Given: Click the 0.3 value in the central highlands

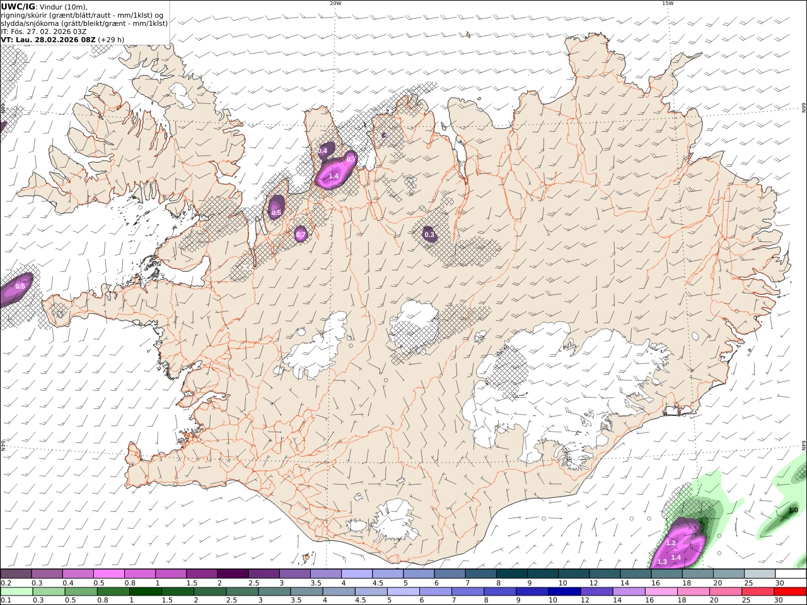Looking at the screenshot, I should (429, 235).
